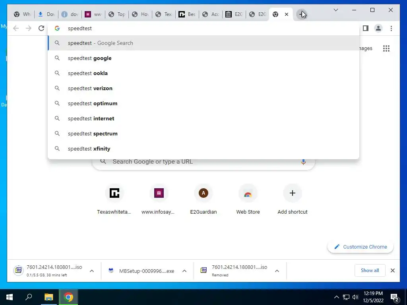Select suggestion speedtest optimum

203,103
